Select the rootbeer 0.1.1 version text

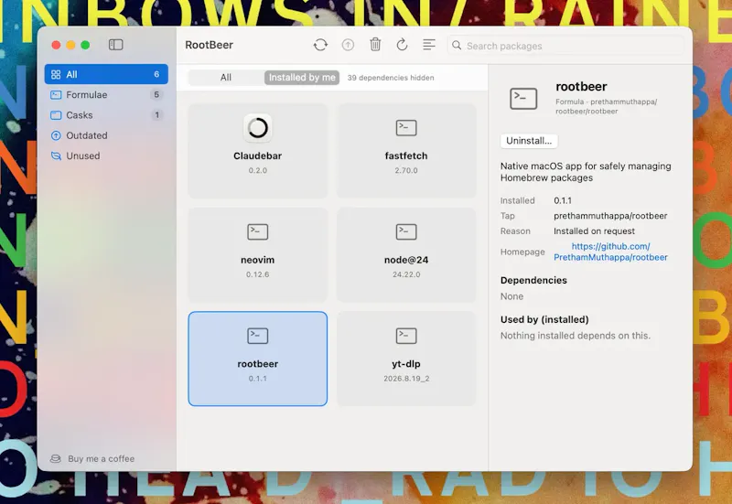tap(258, 379)
